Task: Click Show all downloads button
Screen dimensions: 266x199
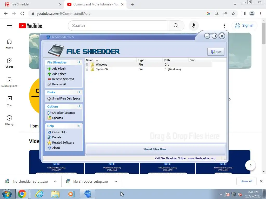Action: [246, 181]
